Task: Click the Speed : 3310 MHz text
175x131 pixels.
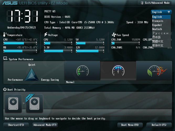Action: pyautogui.click(x=137, y=22)
